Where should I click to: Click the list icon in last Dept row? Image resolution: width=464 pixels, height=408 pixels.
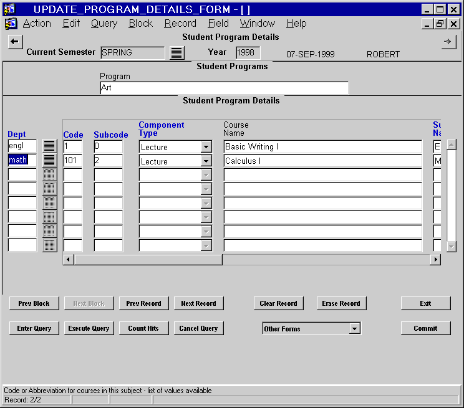point(49,245)
